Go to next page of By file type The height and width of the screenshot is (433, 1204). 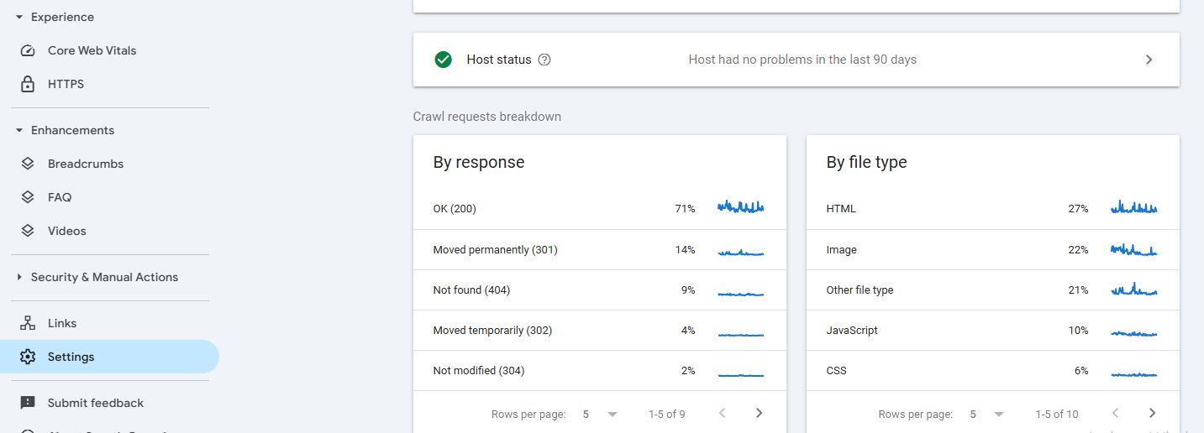(x=1152, y=413)
